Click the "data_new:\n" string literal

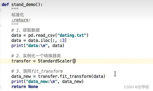click(x=42, y=81)
